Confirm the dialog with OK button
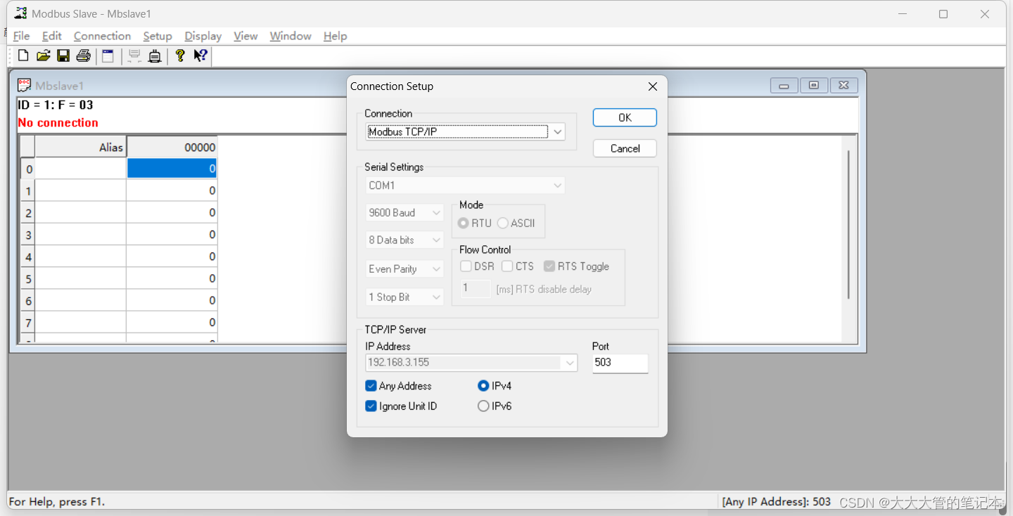Image resolution: width=1013 pixels, height=516 pixels. pyautogui.click(x=625, y=117)
